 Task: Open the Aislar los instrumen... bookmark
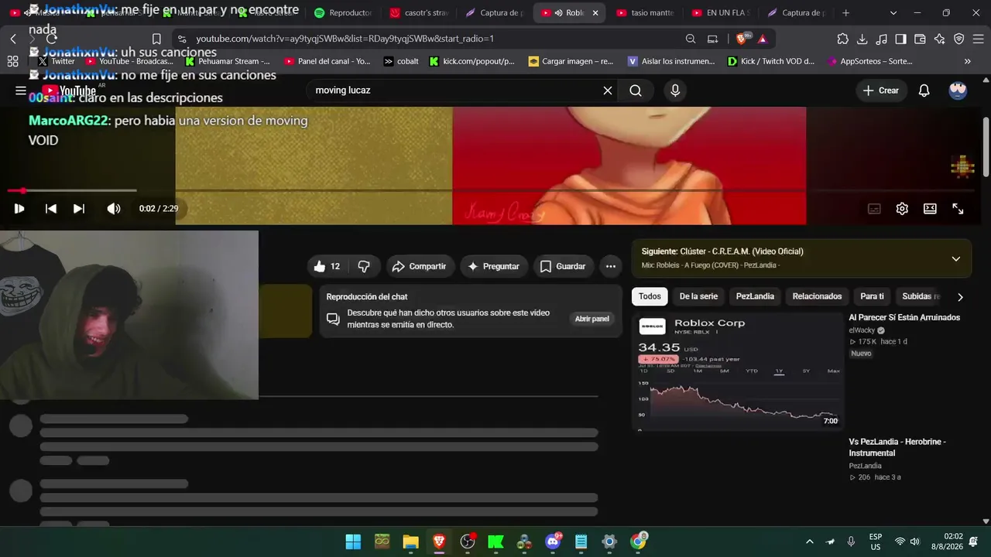coord(671,61)
